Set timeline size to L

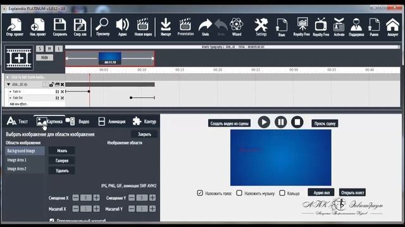point(59,49)
